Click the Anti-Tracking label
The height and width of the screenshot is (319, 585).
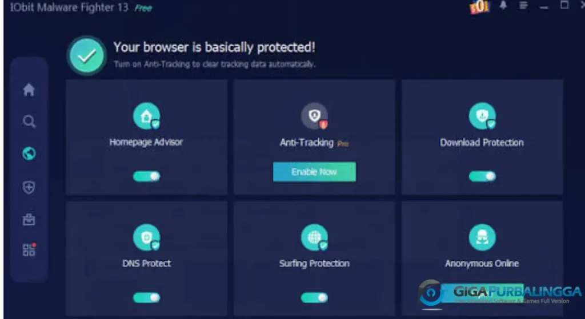(307, 142)
